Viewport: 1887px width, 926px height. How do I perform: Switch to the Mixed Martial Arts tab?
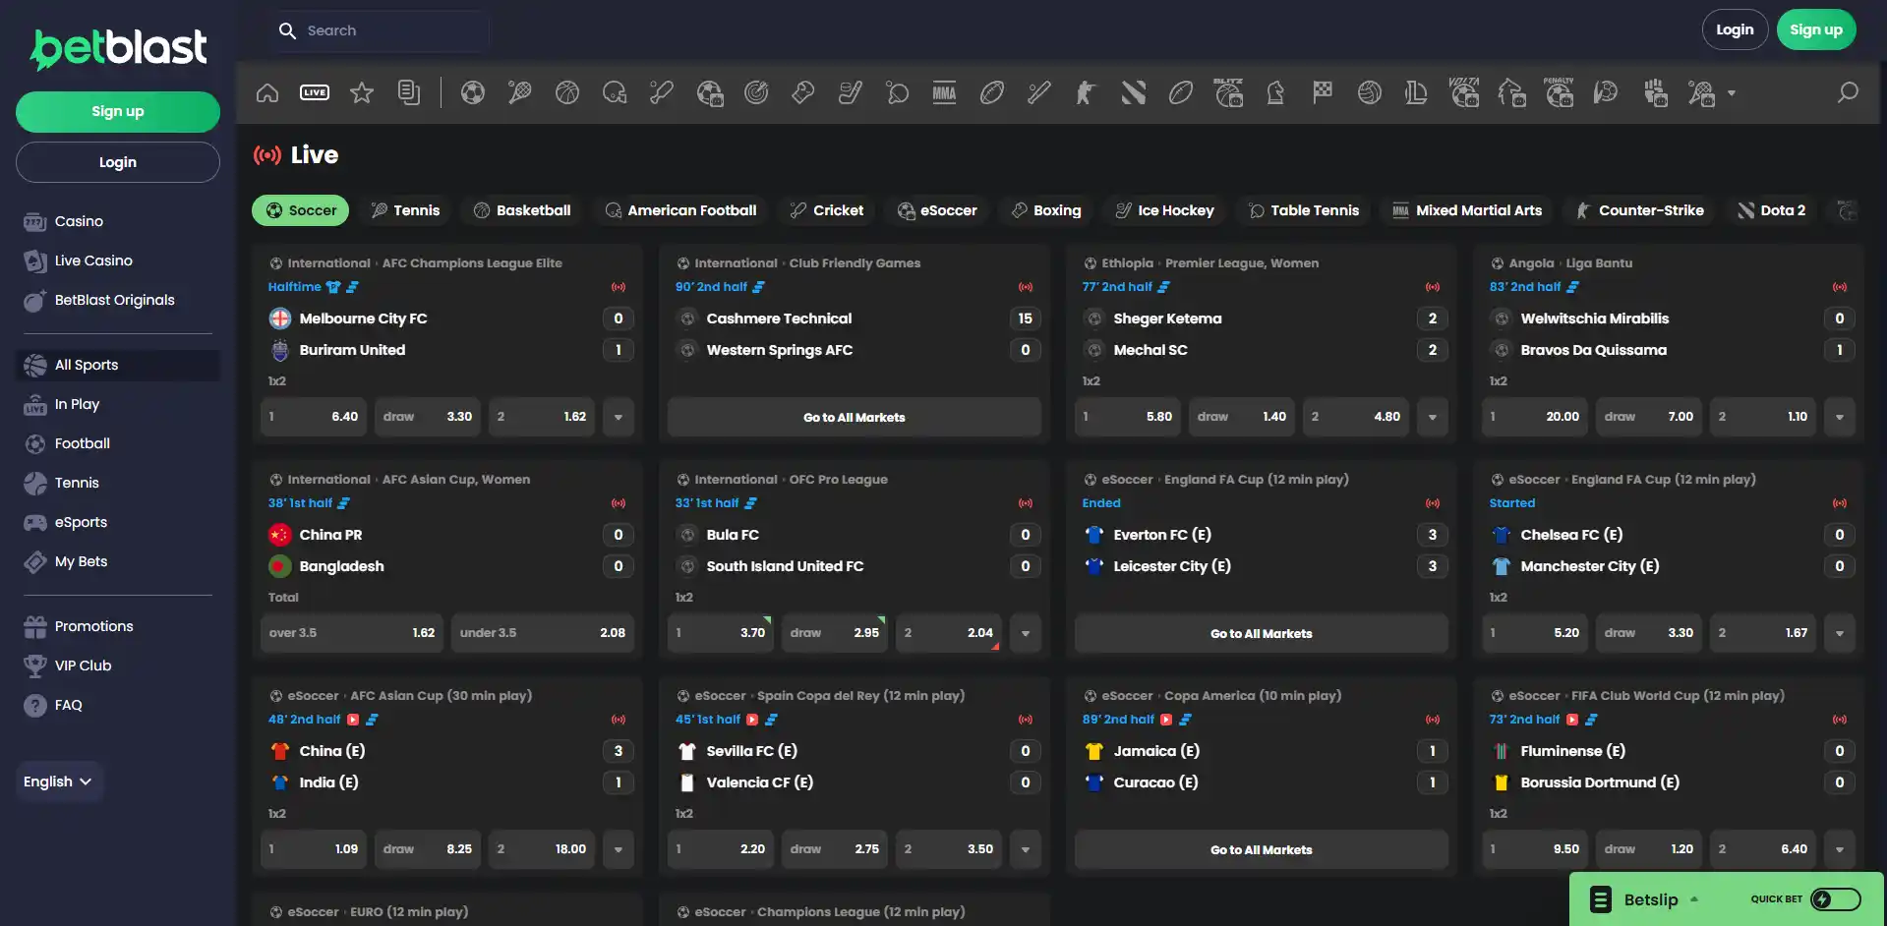[x=1467, y=210]
